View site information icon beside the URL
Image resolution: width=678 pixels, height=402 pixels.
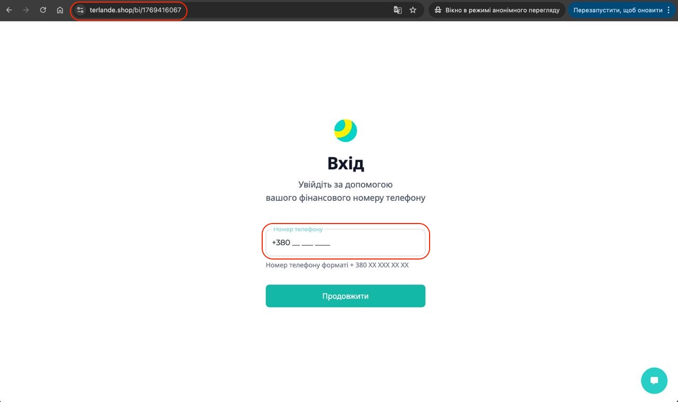click(81, 10)
